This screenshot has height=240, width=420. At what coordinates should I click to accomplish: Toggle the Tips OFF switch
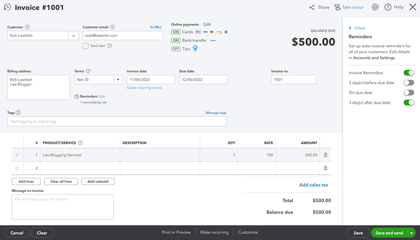(176, 49)
